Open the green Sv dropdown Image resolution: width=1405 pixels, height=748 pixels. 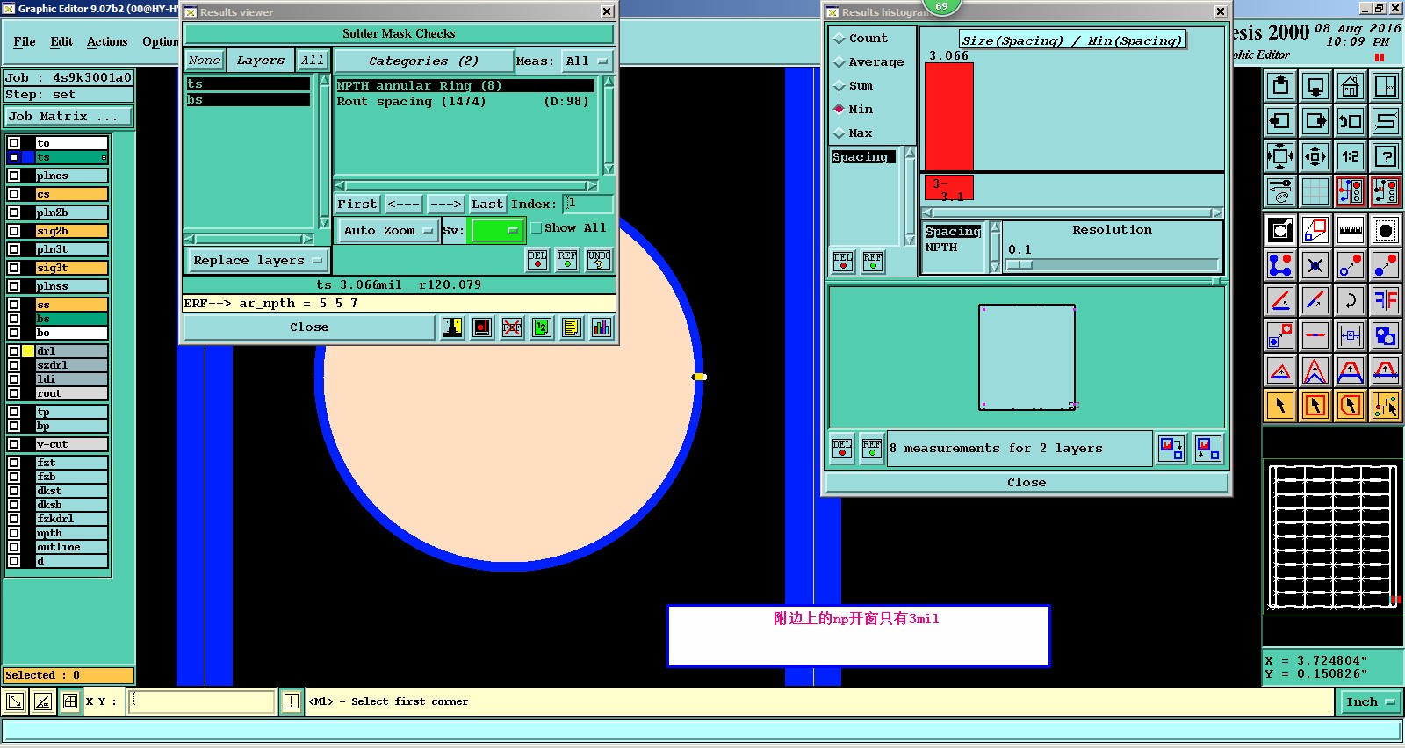click(x=497, y=231)
